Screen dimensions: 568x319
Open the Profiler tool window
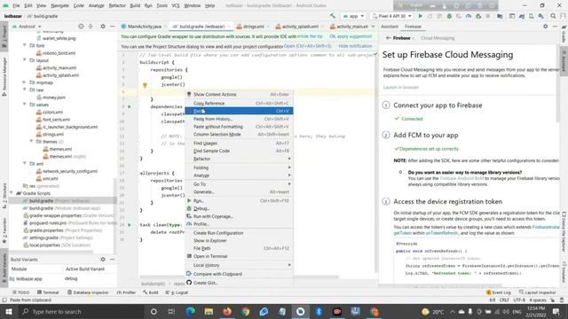126,292
